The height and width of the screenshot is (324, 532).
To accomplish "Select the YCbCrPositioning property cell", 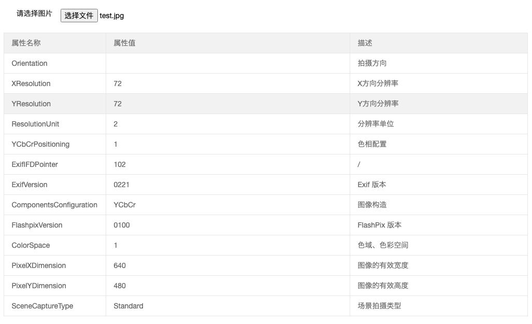I will (x=40, y=144).
